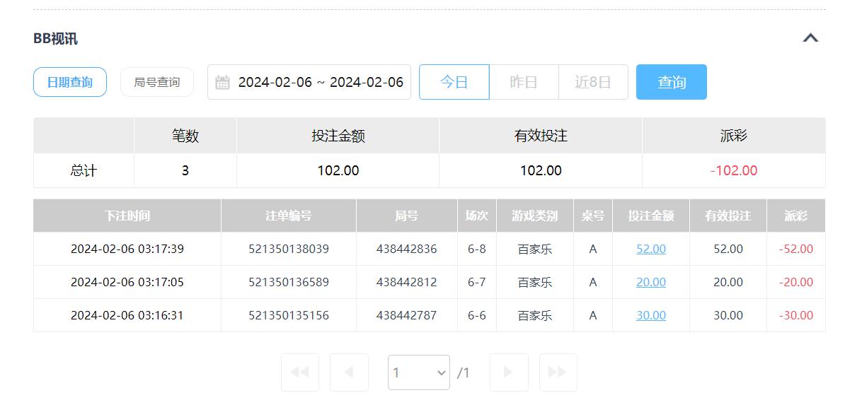Click the 派彩 column header in details table
Image resolution: width=862 pixels, height=400 pixels.
pos(795,216)
